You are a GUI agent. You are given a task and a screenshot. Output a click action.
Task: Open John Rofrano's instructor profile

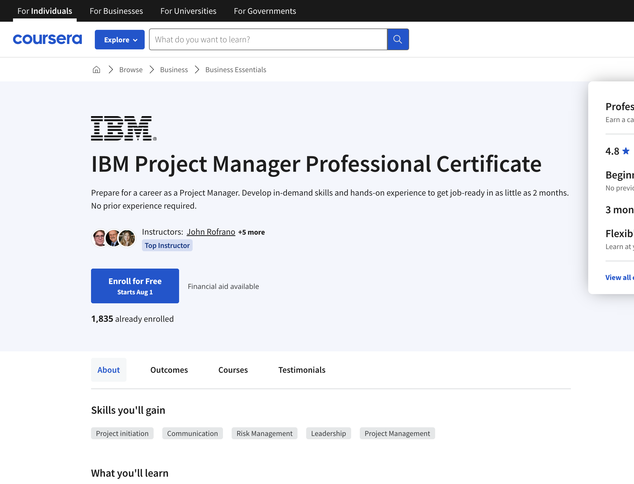coord(211,232)
